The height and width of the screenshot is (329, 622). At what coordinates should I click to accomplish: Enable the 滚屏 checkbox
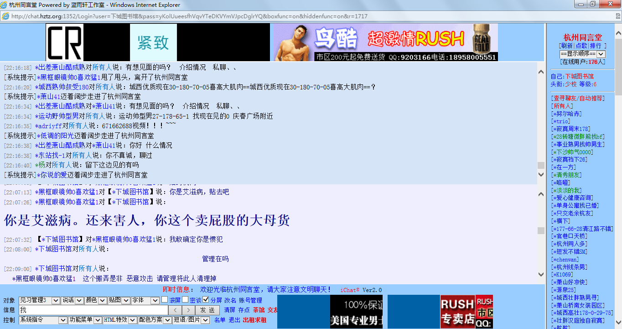tap(165, 300)
